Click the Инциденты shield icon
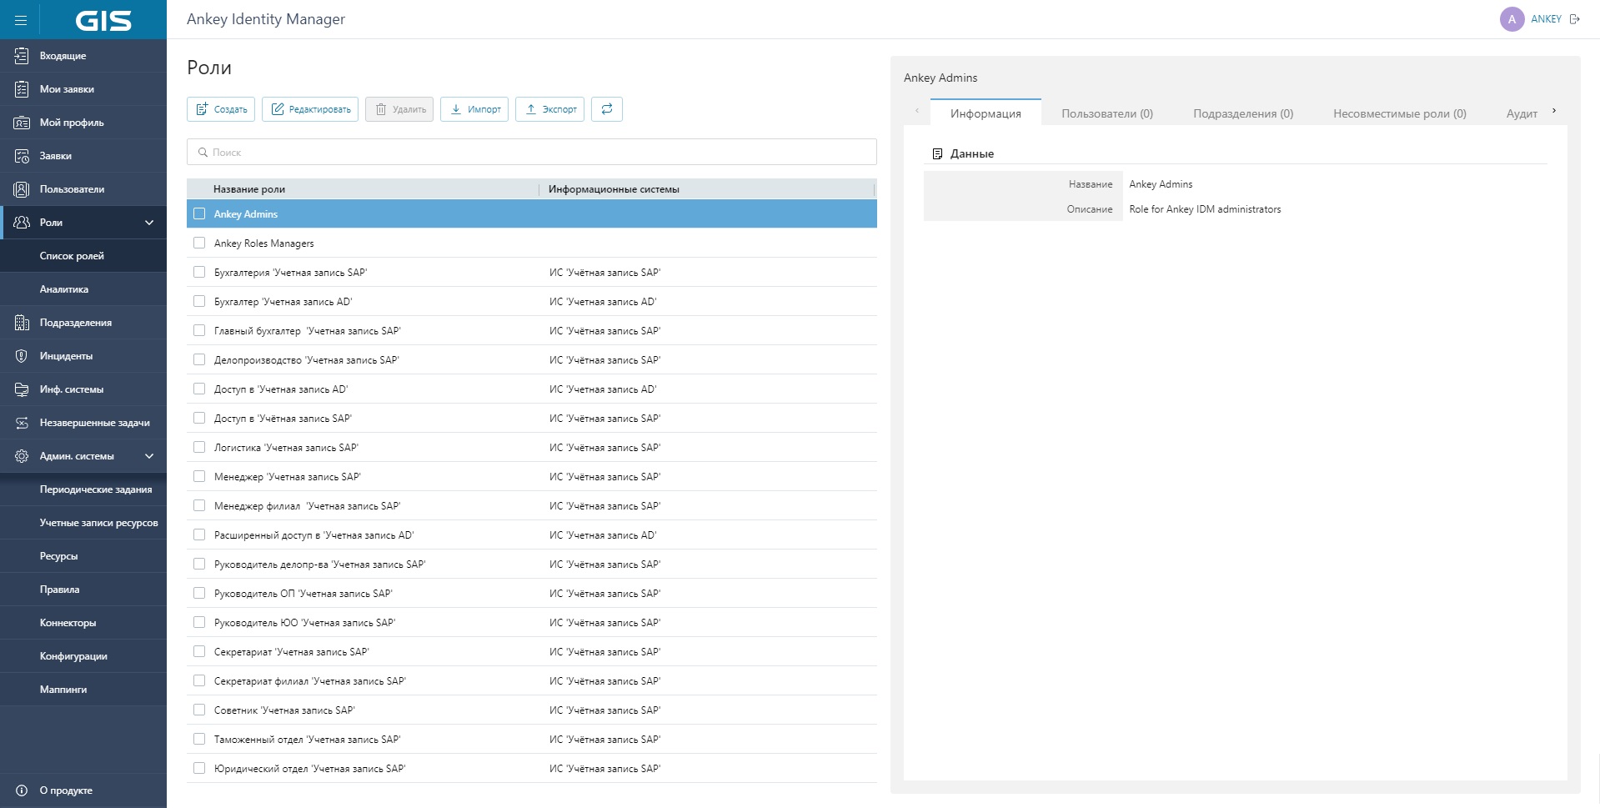Screen dimensions: 1600x808 22,356
